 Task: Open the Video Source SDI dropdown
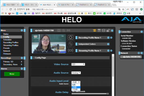[x=78, y=64]
